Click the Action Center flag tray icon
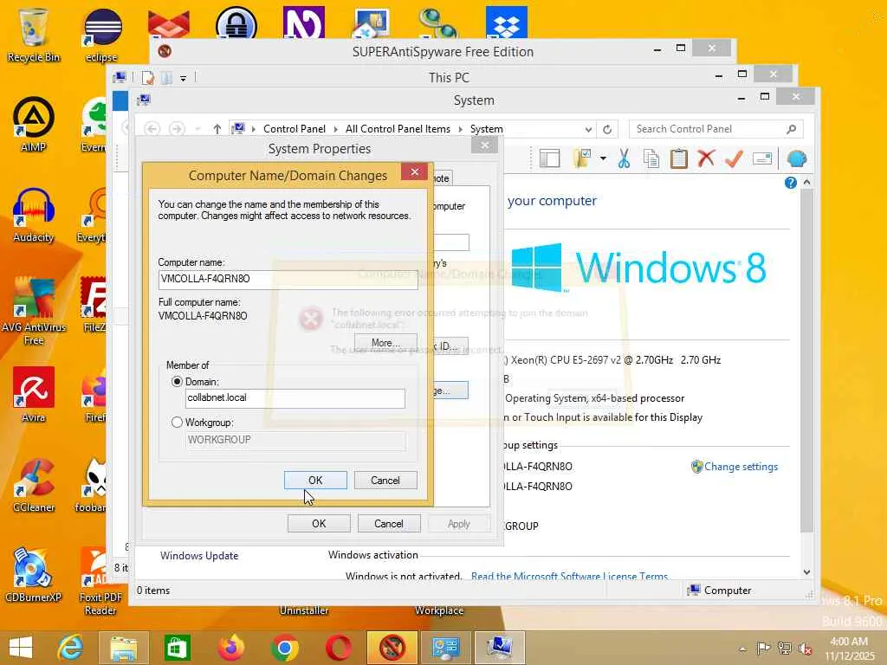 pyautogui.click(x=763, y=649)
